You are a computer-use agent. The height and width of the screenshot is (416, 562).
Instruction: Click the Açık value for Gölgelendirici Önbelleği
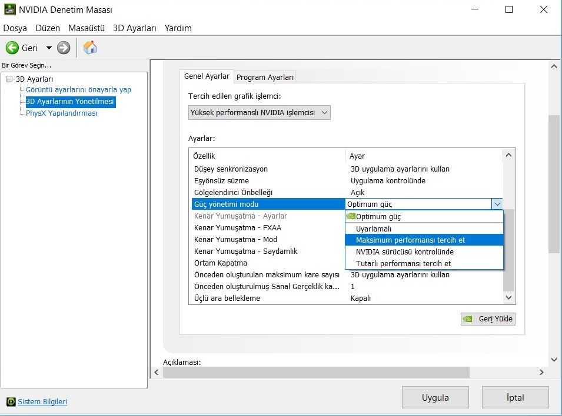[357, 193]
